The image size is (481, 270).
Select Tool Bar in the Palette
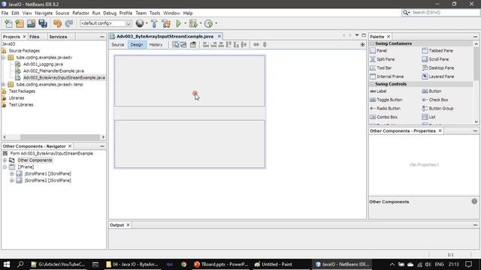[x=381, y=67]
